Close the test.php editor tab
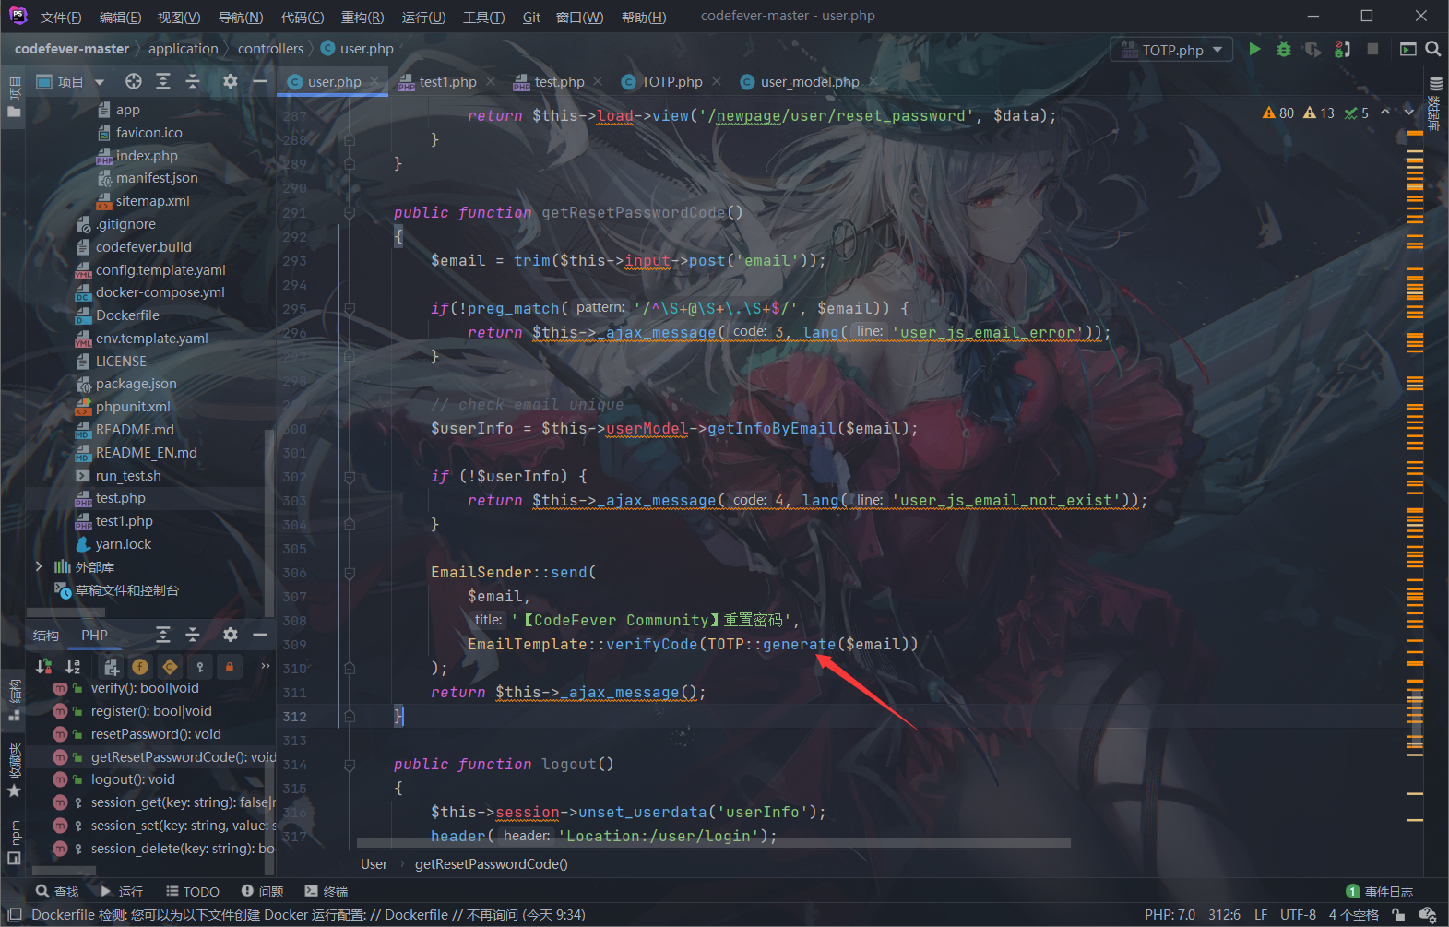 point(598,82)
